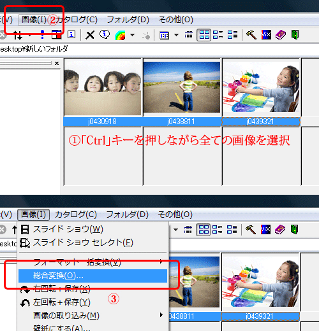The height and width of the screenshot is (331, 319).
Task: Click the green exit door icon in upper toolbar
Action: pos(295,35)
